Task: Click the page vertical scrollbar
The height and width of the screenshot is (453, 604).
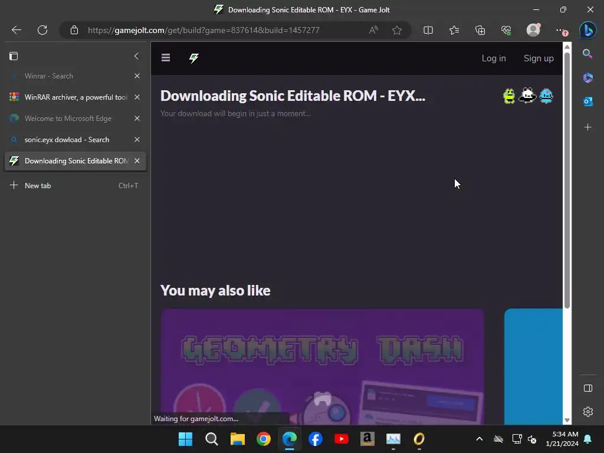Action: tap(567, 180)
